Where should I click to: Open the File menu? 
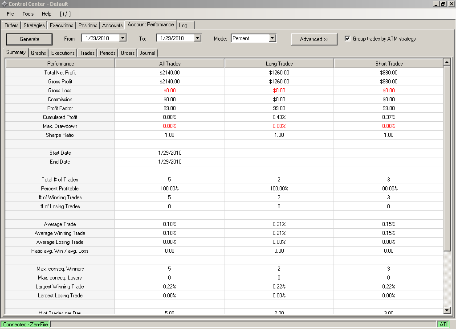tap(10, 14)
